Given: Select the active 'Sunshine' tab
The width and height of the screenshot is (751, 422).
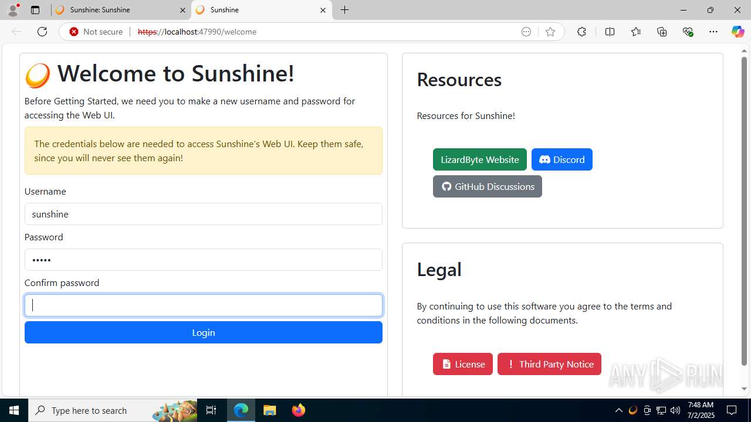Looking at the screenshot, I should [262, 10].
